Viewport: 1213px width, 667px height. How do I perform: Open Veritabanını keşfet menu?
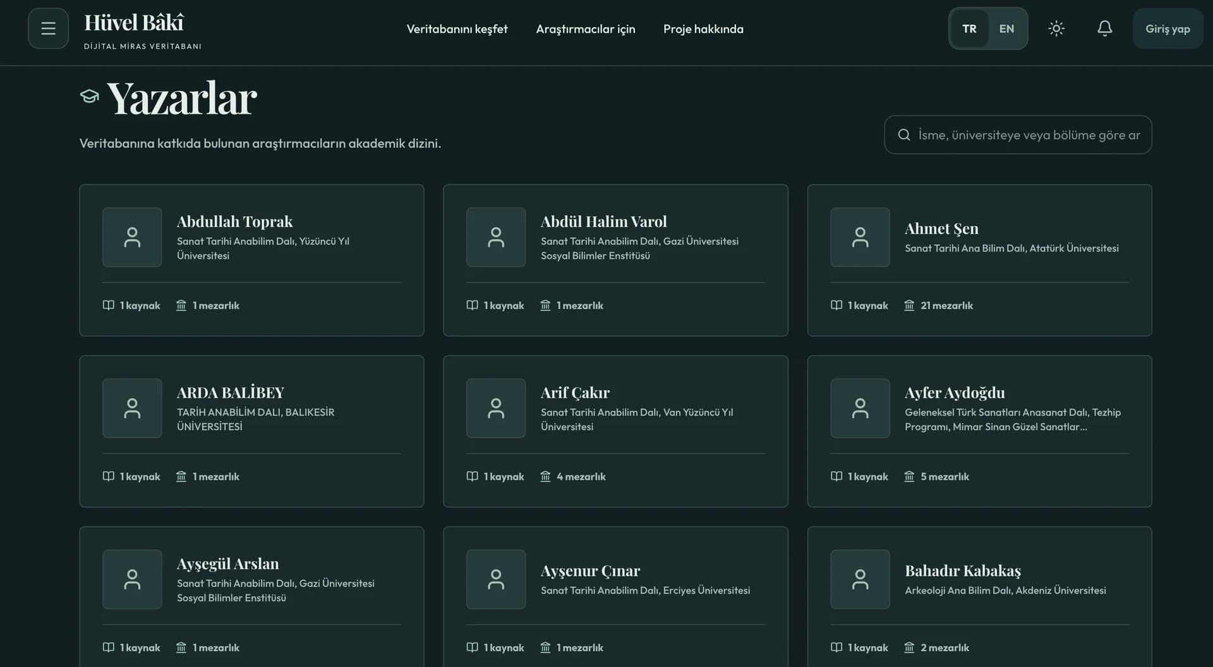coord(457,29)
